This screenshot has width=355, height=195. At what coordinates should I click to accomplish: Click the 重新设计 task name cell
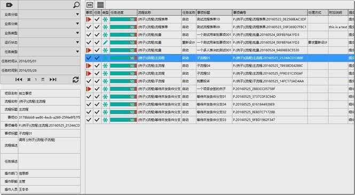point(189,43)
